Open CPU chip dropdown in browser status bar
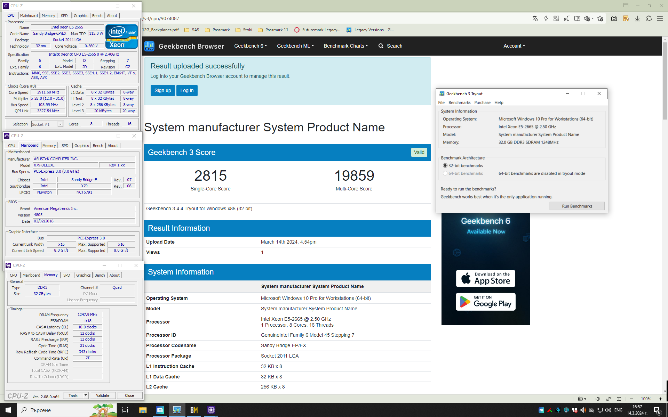This screenshot has width=668, height=417. coord(582,399)
